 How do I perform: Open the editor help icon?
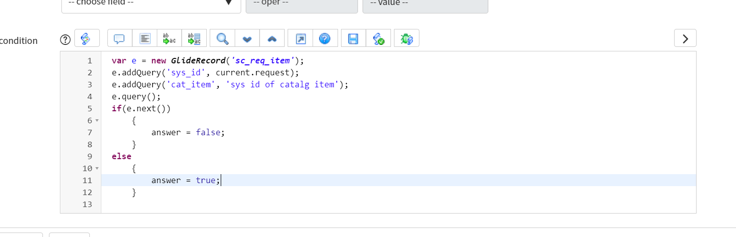pyautogui.click(x=325, y=38)
